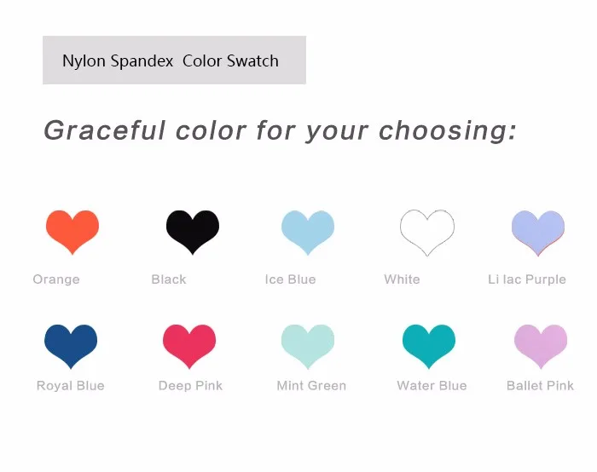The width and height of the screenshot is (597, 472).
Task: Select the Lilac Purple heart swatch
Action: (x=537, y=231)
